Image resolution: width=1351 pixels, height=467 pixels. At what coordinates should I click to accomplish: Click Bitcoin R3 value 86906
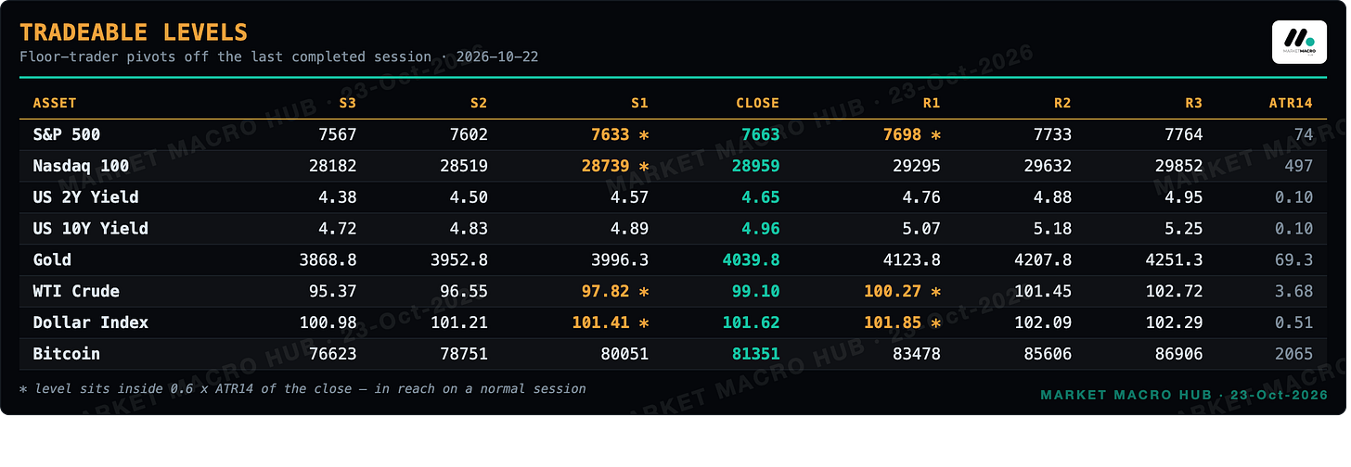(x=1178, y=354)
